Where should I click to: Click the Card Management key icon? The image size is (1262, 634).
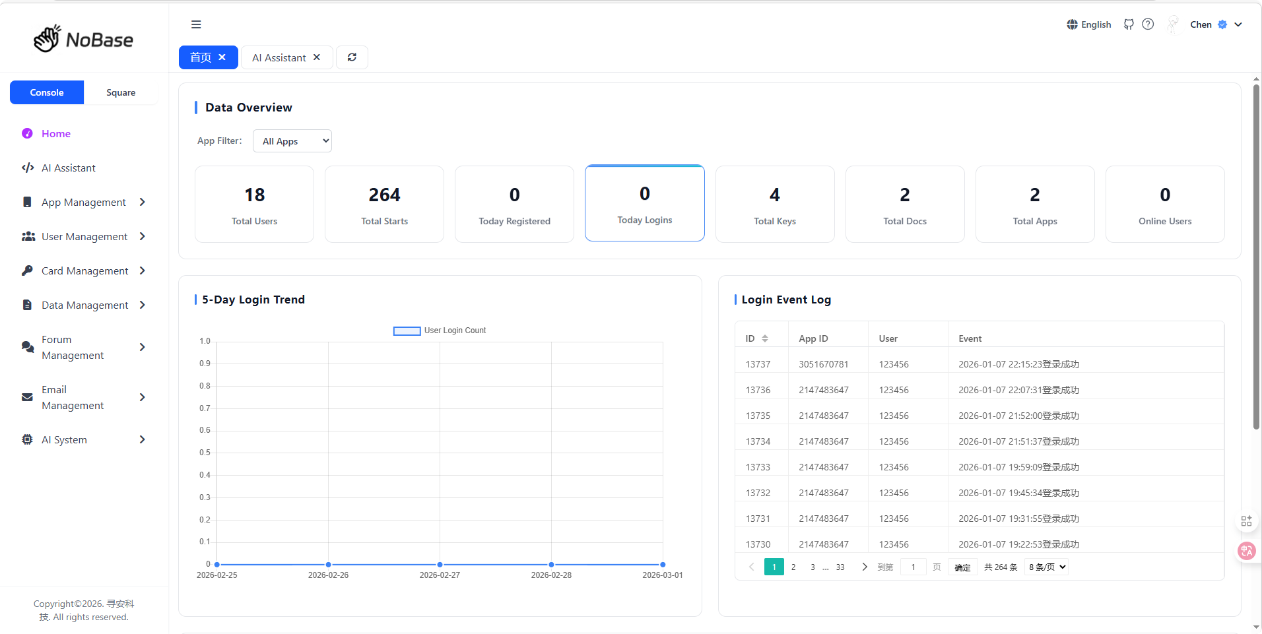[27, 270]
